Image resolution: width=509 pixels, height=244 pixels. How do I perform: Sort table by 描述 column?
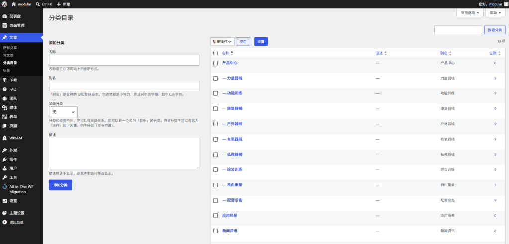tap(381, 53)
